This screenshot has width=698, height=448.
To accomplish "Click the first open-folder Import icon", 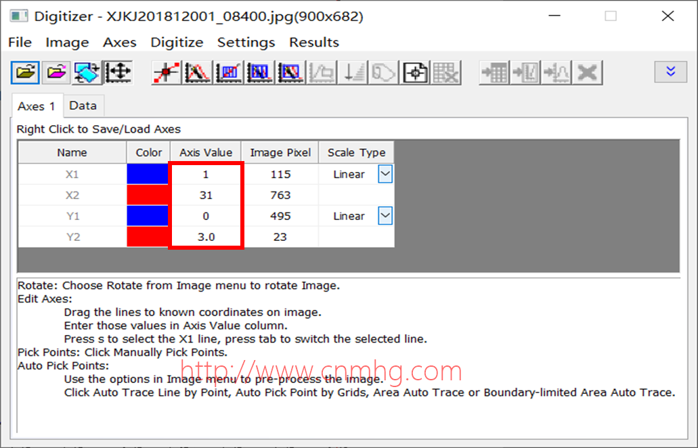I will point(24,72).
